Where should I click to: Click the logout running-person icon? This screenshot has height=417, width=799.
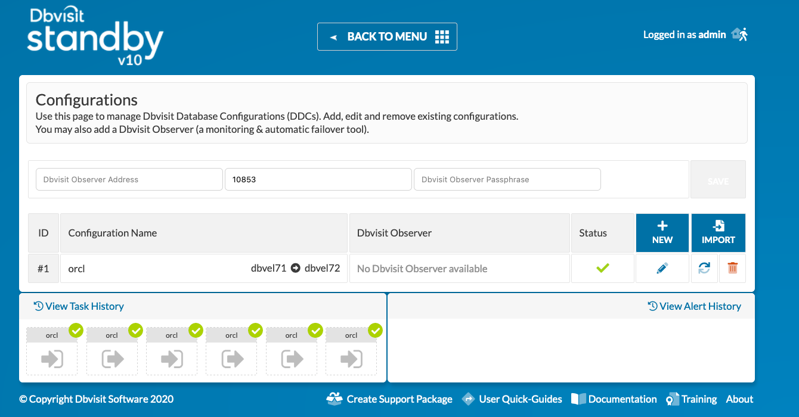pyautogui.click(x=739, y=35)
